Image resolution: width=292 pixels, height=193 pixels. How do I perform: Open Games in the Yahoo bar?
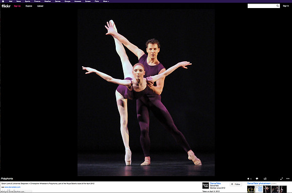(x=57, y=2)
